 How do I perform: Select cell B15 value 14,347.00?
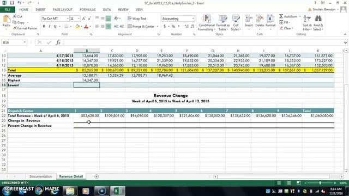87,80
